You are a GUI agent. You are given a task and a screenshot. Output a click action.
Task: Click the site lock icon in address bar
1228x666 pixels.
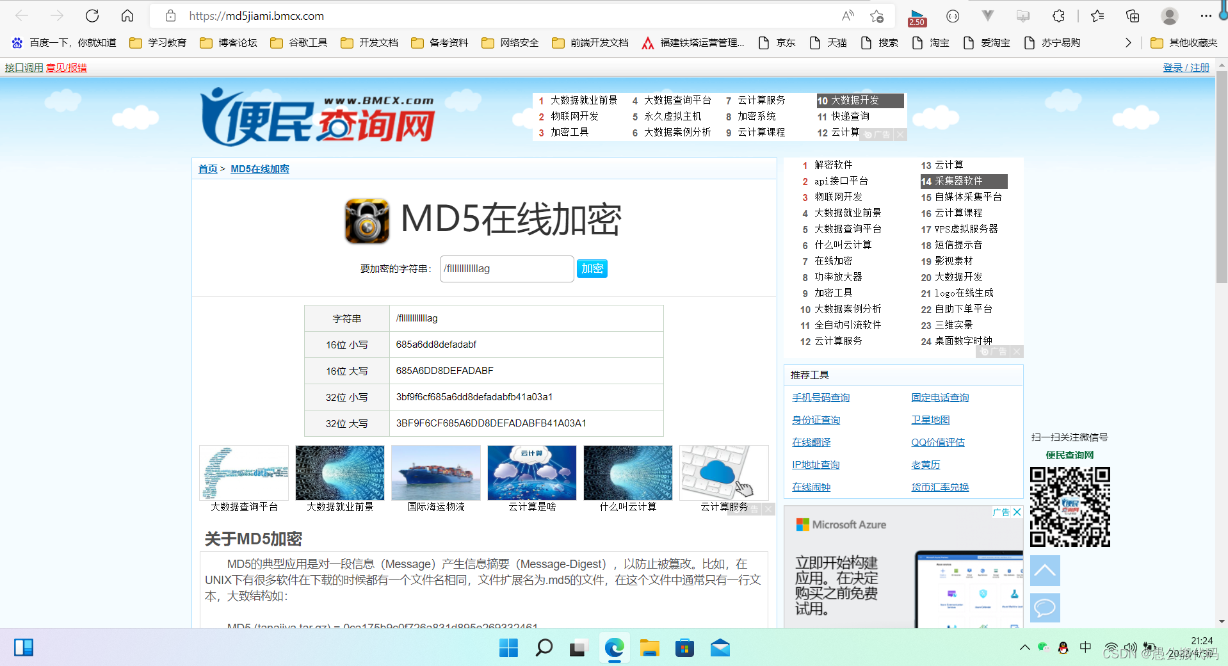tap(170, 16)
